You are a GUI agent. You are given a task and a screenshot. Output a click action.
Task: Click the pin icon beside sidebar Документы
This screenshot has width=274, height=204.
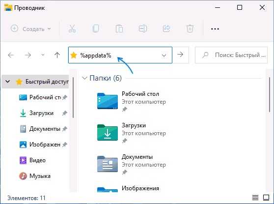[65, 129]
